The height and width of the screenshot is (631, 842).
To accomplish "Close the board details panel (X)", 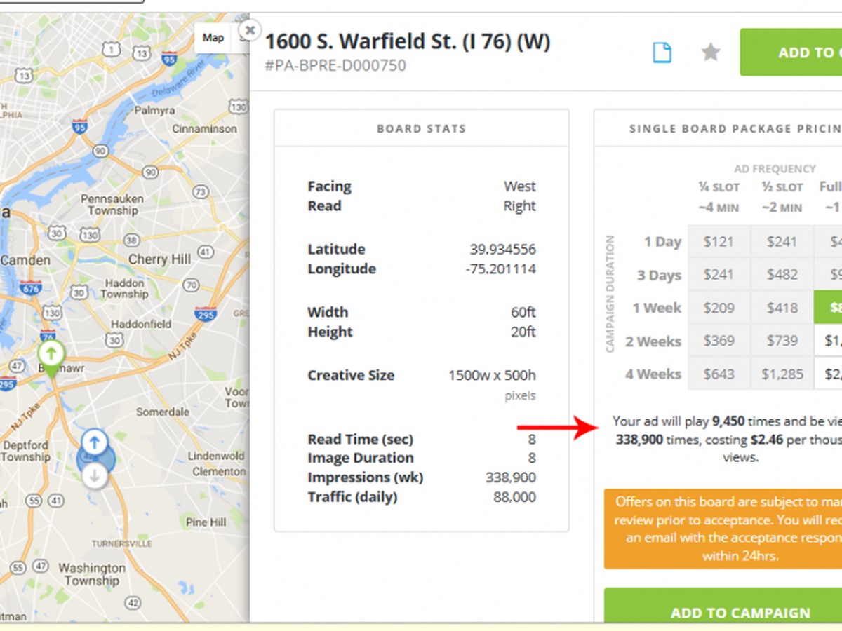I will coord(250,30).
